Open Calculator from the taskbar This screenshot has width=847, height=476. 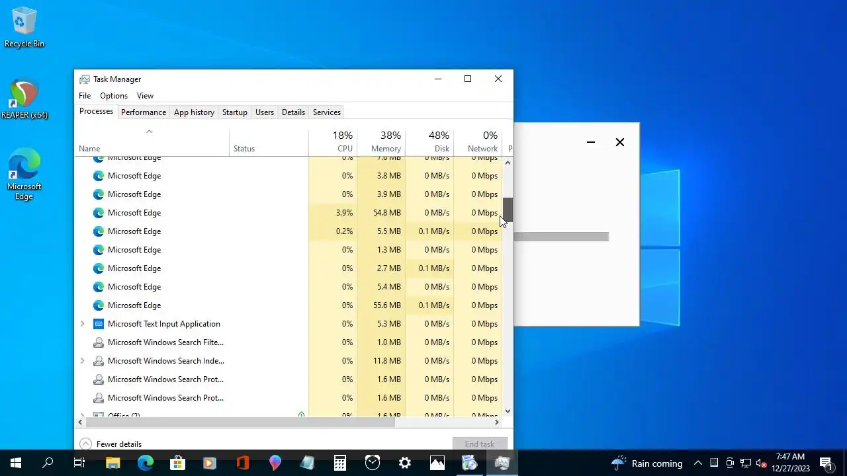[339, 463]
